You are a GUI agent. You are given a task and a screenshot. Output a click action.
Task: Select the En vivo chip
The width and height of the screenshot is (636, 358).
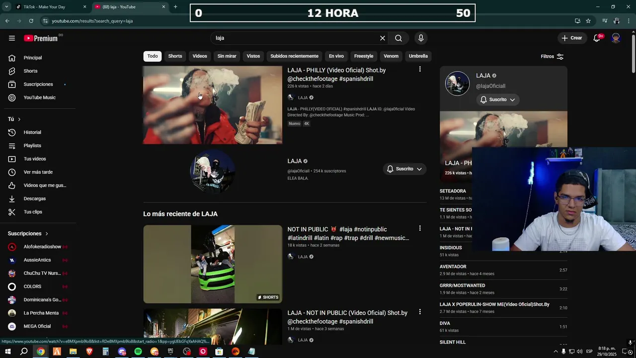click(x=336, y=56)
